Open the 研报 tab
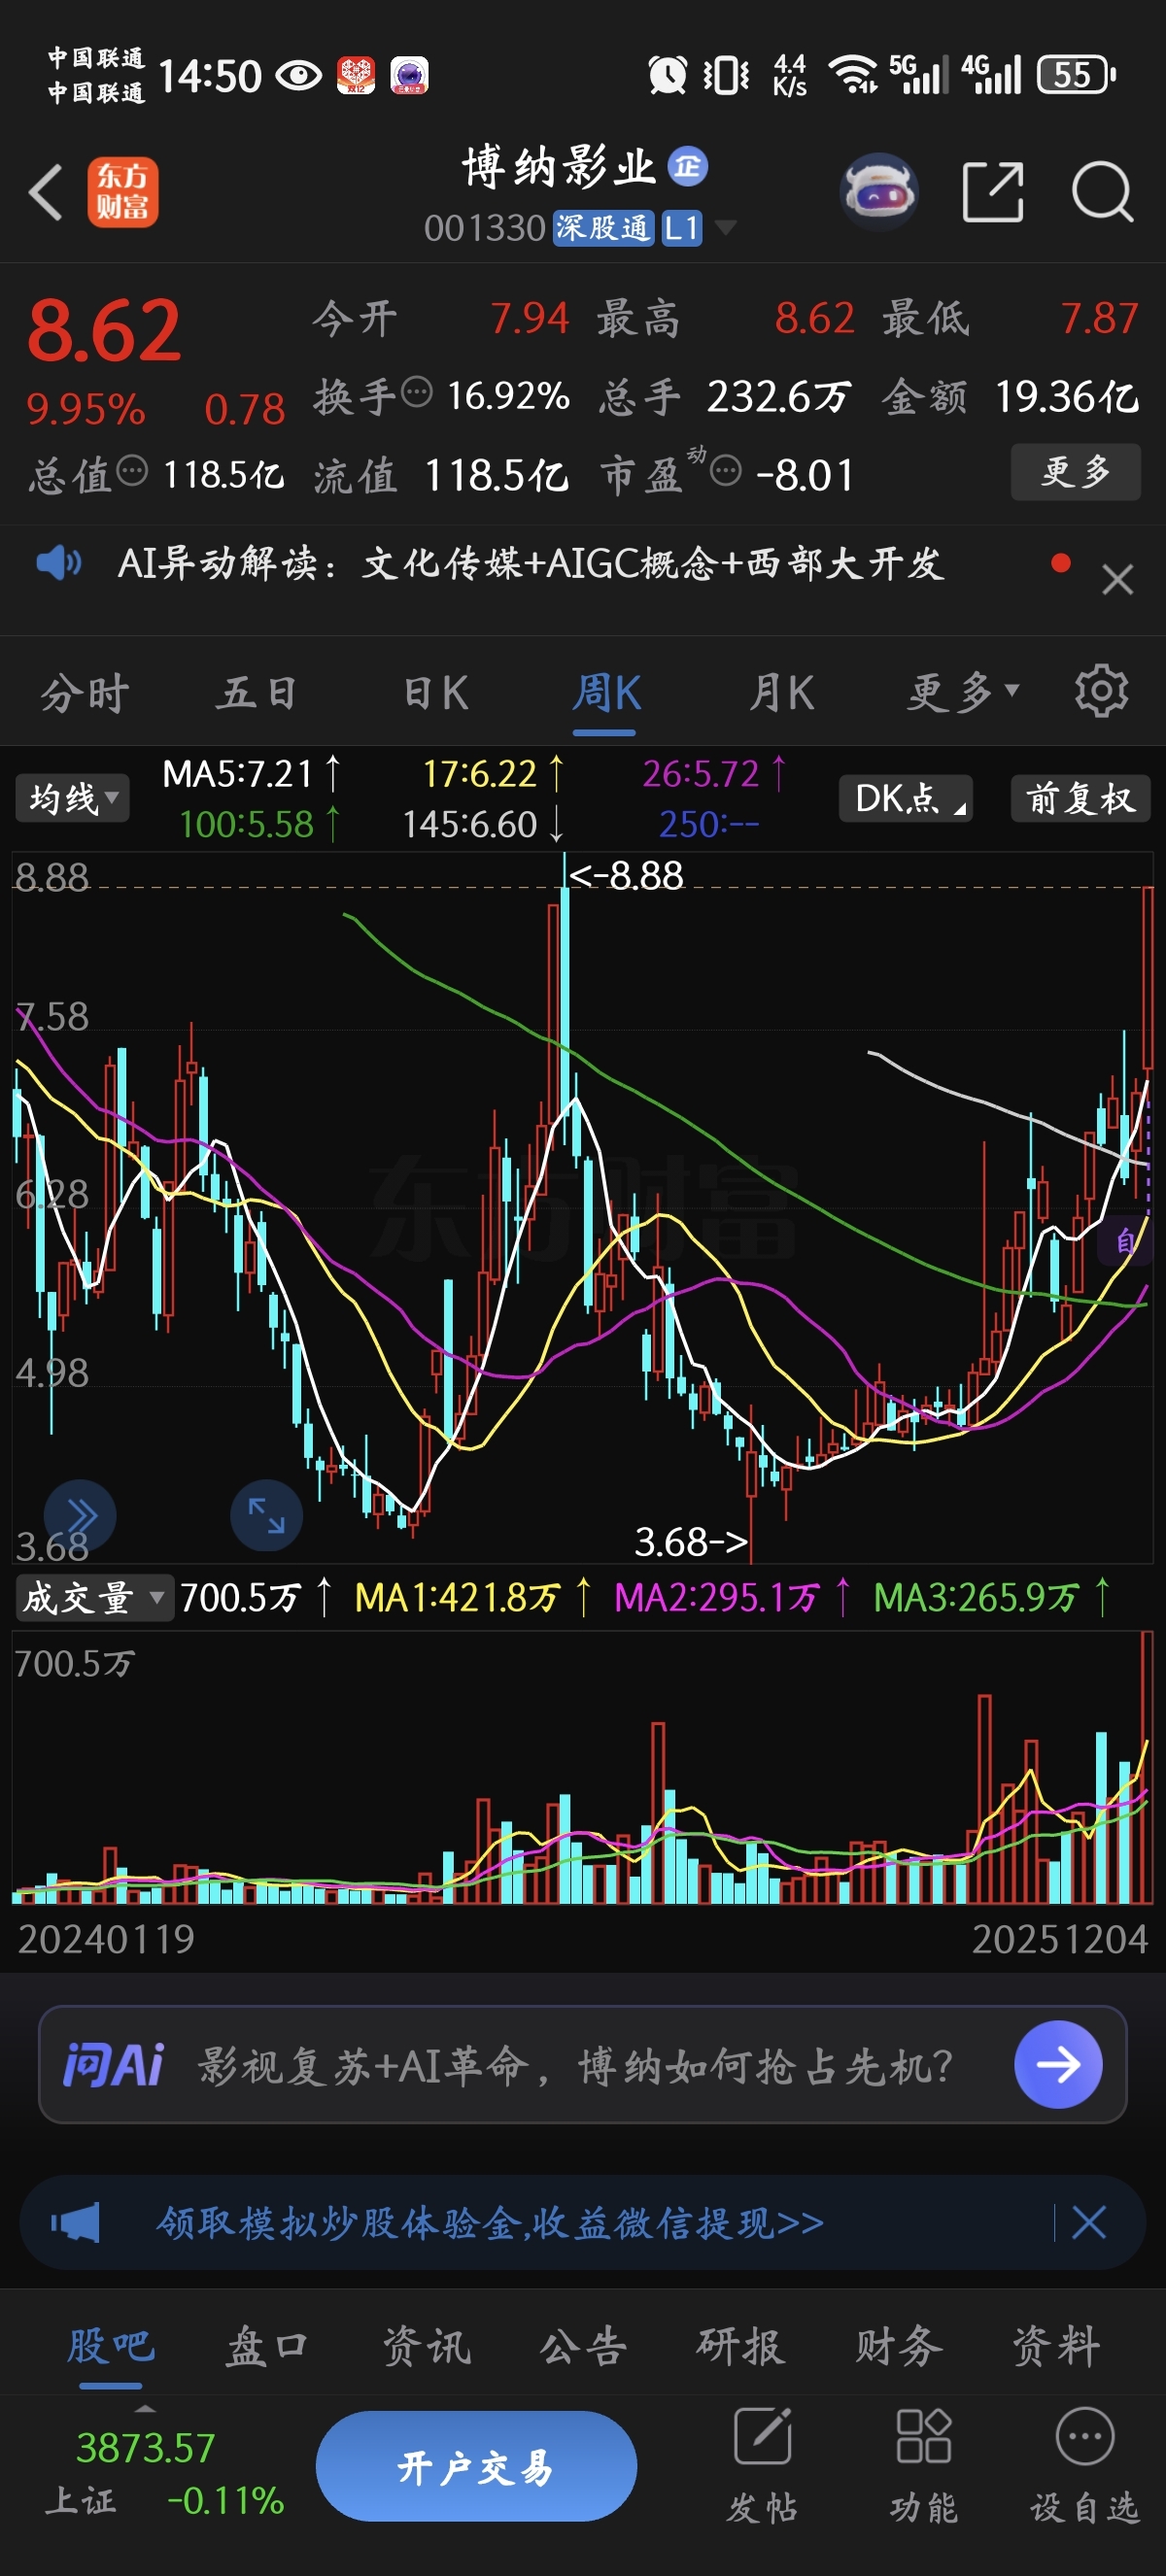The width and height of the screenshot is (1166, 2576). pyautogui.click(x=741, y=2346)
